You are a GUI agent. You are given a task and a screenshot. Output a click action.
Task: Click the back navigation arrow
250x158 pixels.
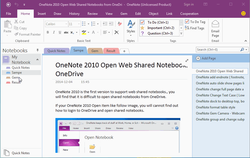point(9,5)
